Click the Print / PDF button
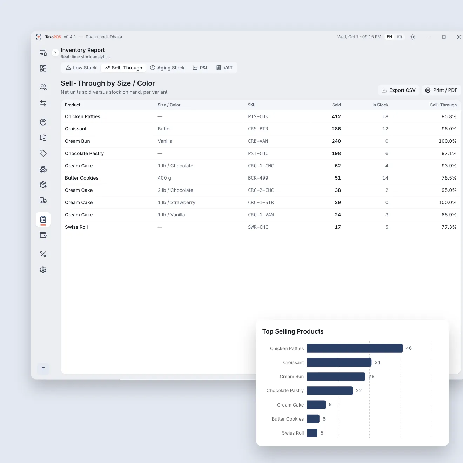463x463 pixels. click(x=441, y=90)
